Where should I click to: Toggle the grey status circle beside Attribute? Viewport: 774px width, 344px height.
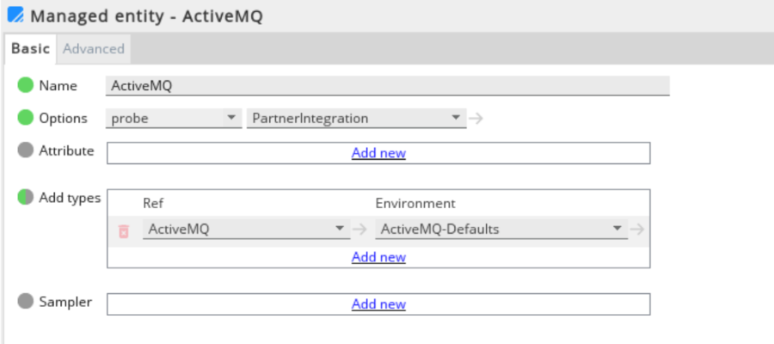(x=25, y=150)
